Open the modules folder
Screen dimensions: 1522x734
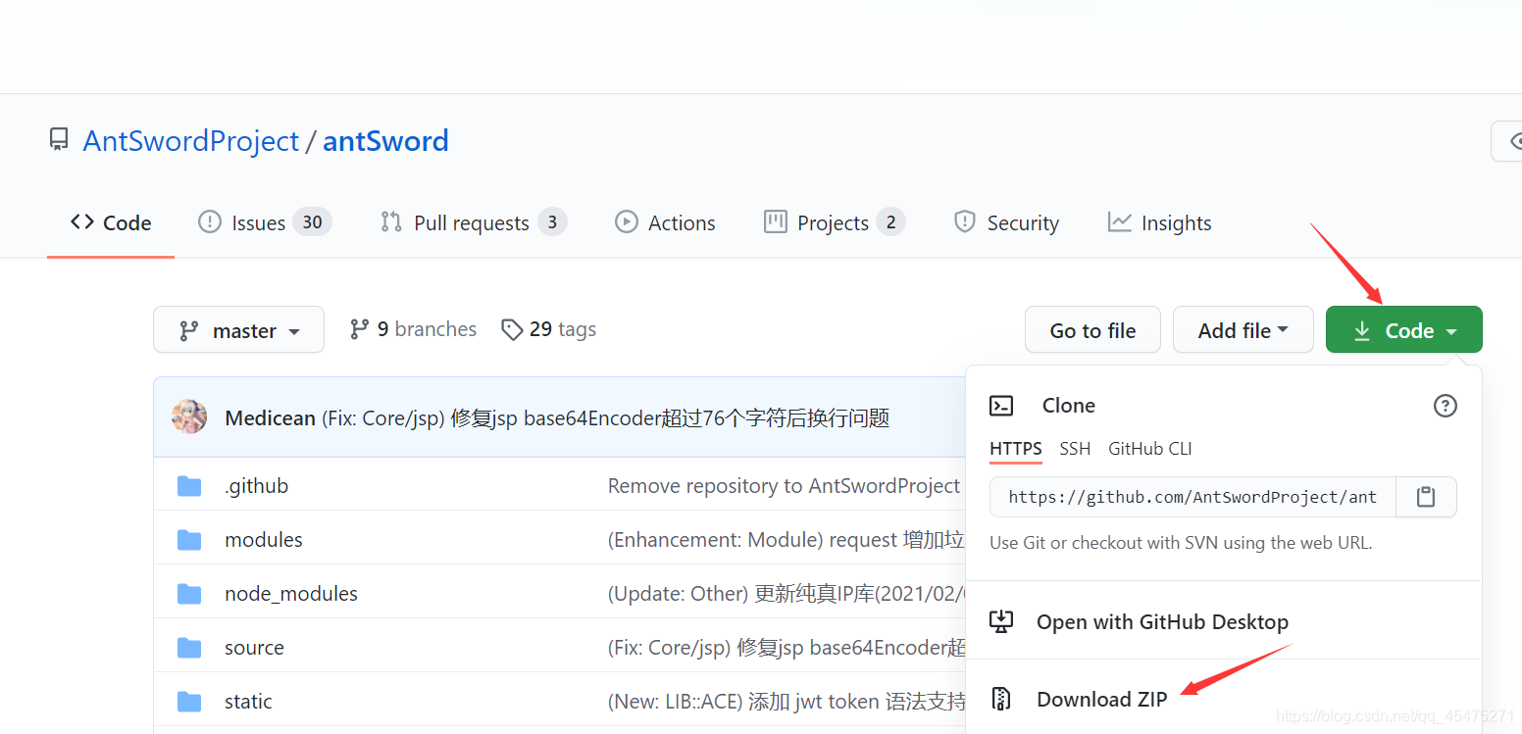tap(264, 540)
